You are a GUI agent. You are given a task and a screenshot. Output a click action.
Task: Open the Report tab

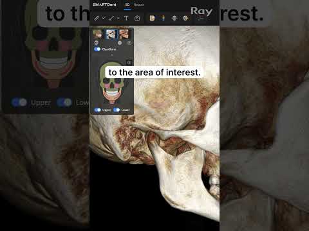click(139, 4)
